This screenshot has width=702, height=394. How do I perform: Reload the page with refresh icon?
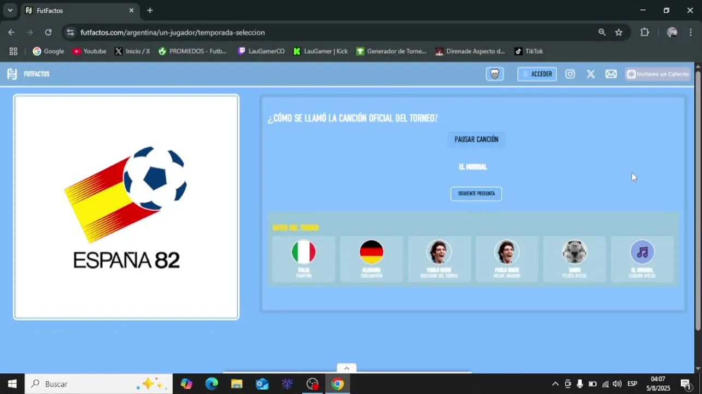pyautogui.click(x=48, y=32)
